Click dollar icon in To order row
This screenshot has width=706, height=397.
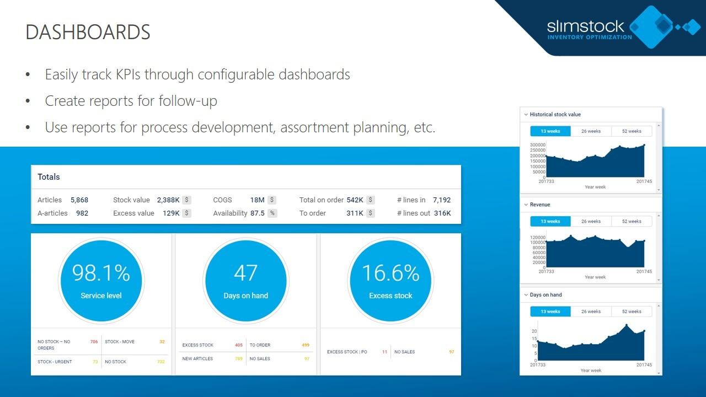[371, 213]
